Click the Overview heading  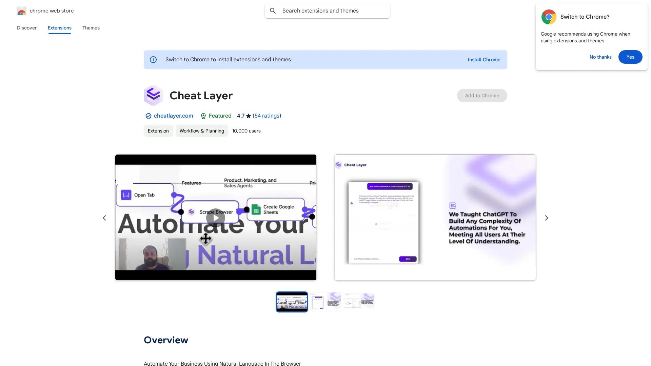click(166, 340)
